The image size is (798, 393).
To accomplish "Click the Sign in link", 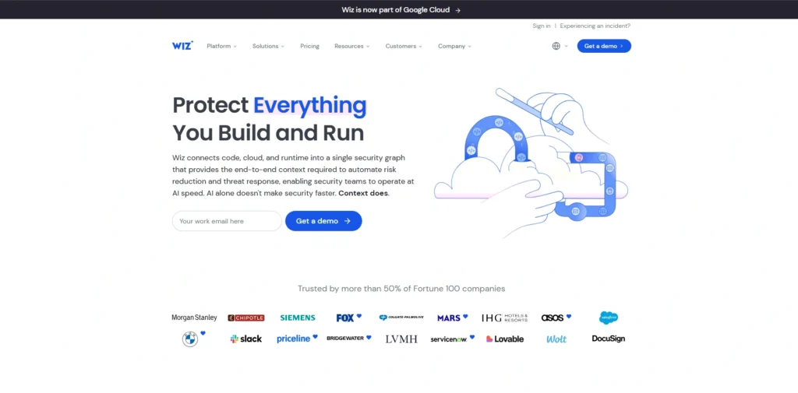I will coord(541,26).
